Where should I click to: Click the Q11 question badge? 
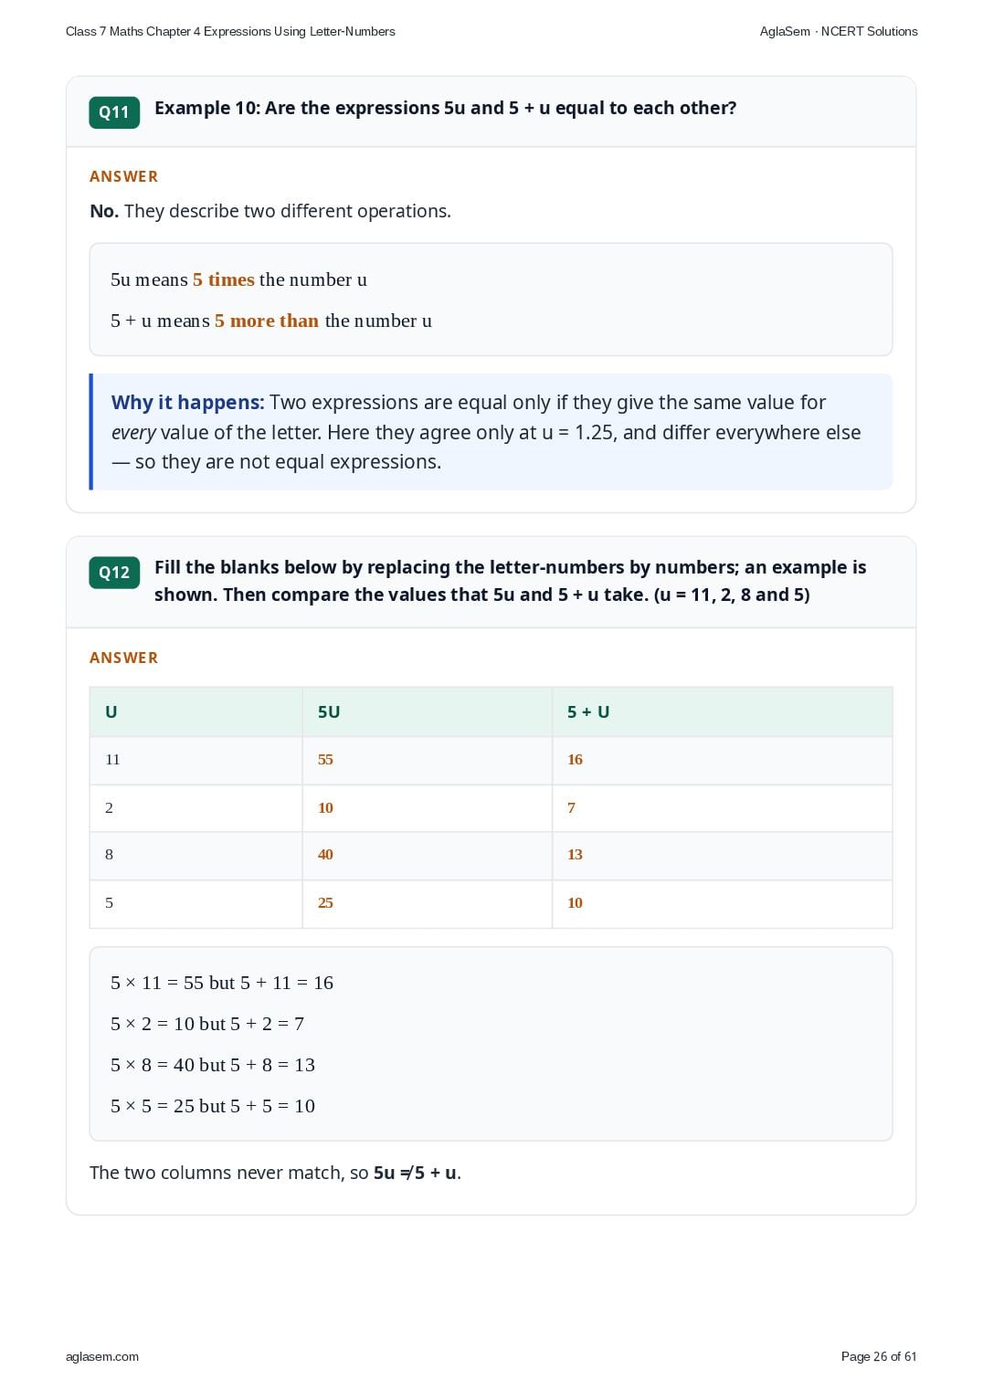[114, 112]
